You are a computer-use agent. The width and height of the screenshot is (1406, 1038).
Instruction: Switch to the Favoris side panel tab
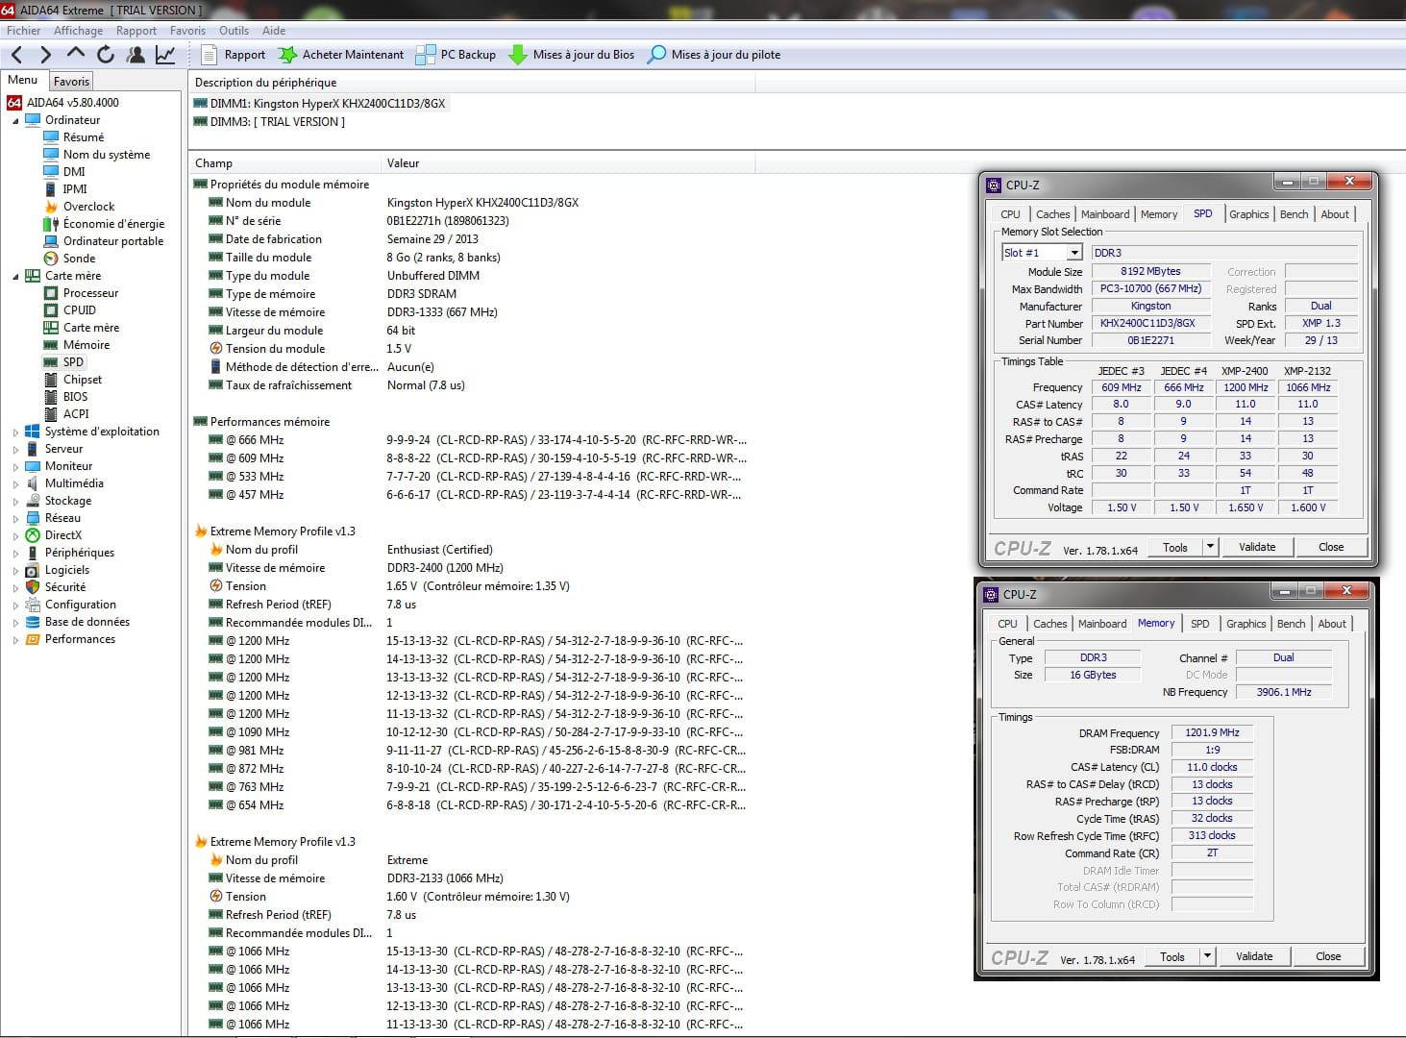[x=71, y=82]
